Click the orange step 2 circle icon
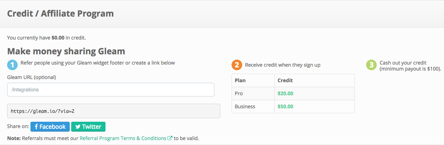 pos(237,65)
